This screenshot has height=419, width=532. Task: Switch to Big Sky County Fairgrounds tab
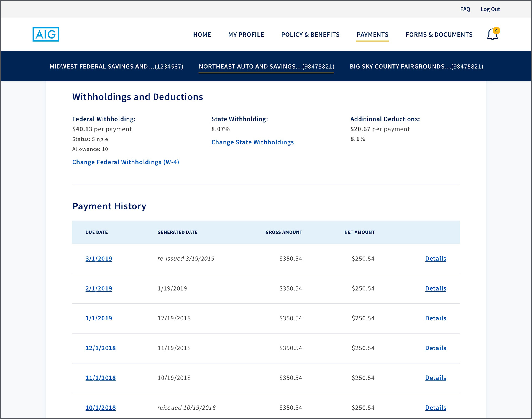416,67
